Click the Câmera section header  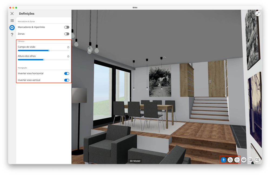(21, 41)
